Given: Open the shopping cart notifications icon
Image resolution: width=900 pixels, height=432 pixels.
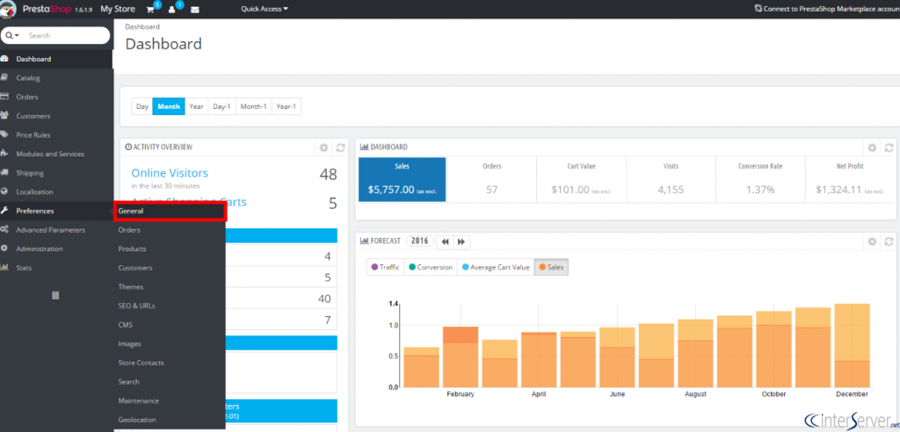Looking at the screenshot, I should 150,9.
